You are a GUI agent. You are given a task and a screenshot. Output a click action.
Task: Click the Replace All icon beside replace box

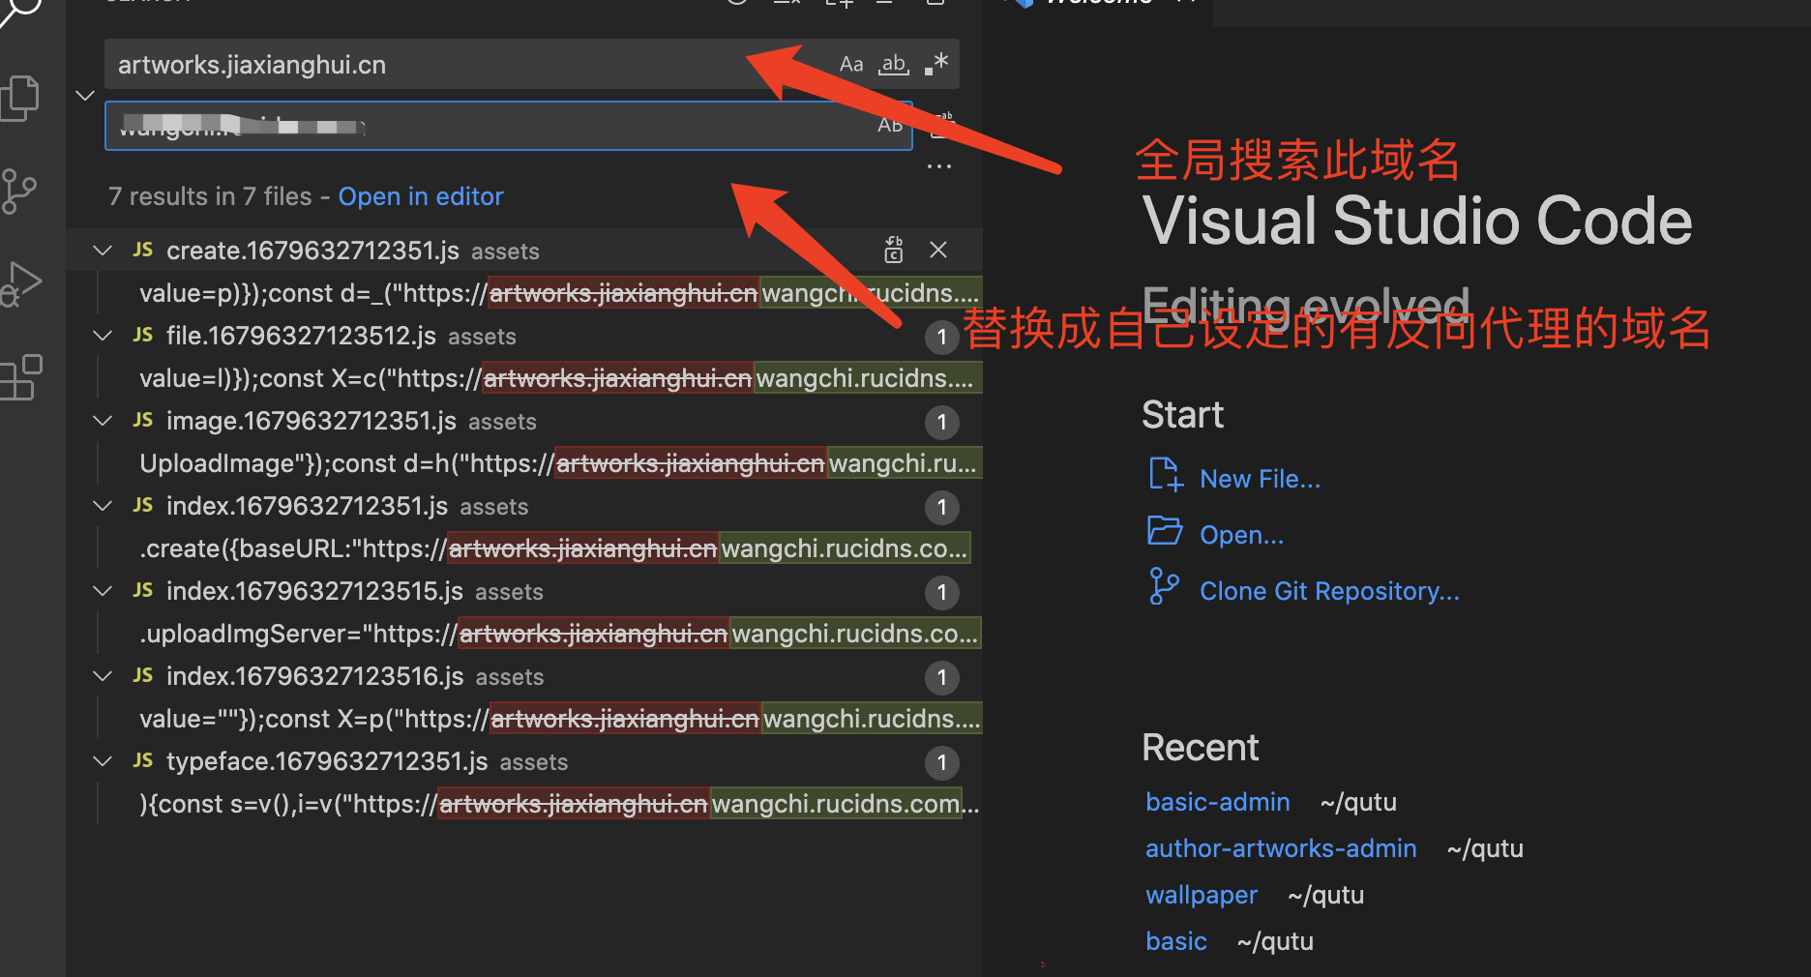coord(941,125)
